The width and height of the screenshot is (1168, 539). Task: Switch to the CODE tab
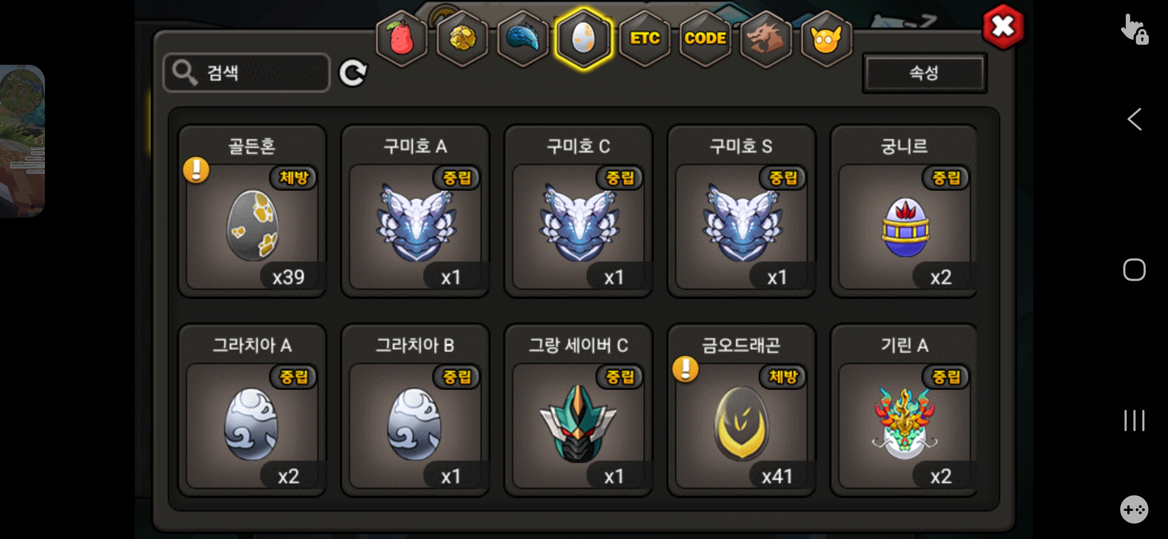[705, 39]
